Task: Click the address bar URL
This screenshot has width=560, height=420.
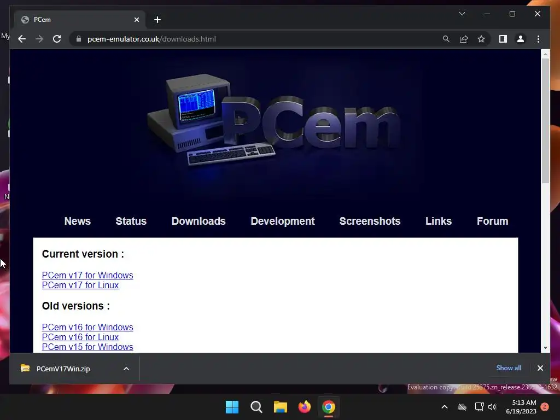Action: [x=151, y=39]
